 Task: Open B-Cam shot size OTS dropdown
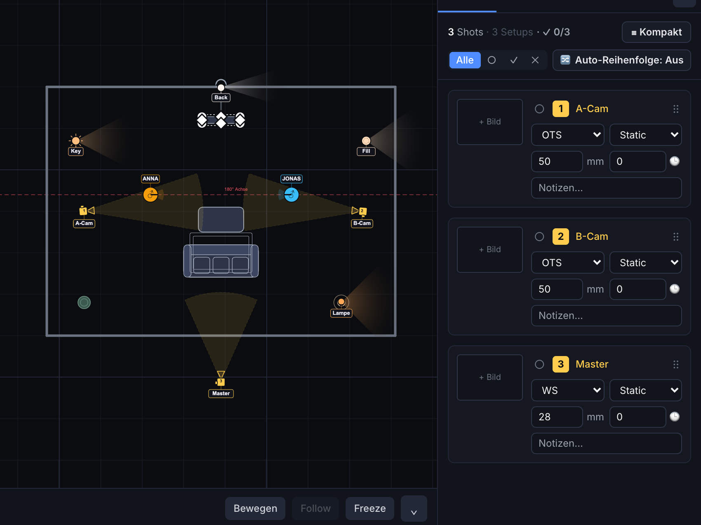[x=568, y=262]
